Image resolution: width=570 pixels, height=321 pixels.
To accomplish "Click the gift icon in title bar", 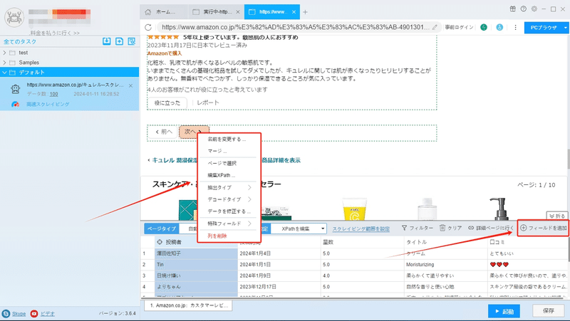I will [512, 9].
